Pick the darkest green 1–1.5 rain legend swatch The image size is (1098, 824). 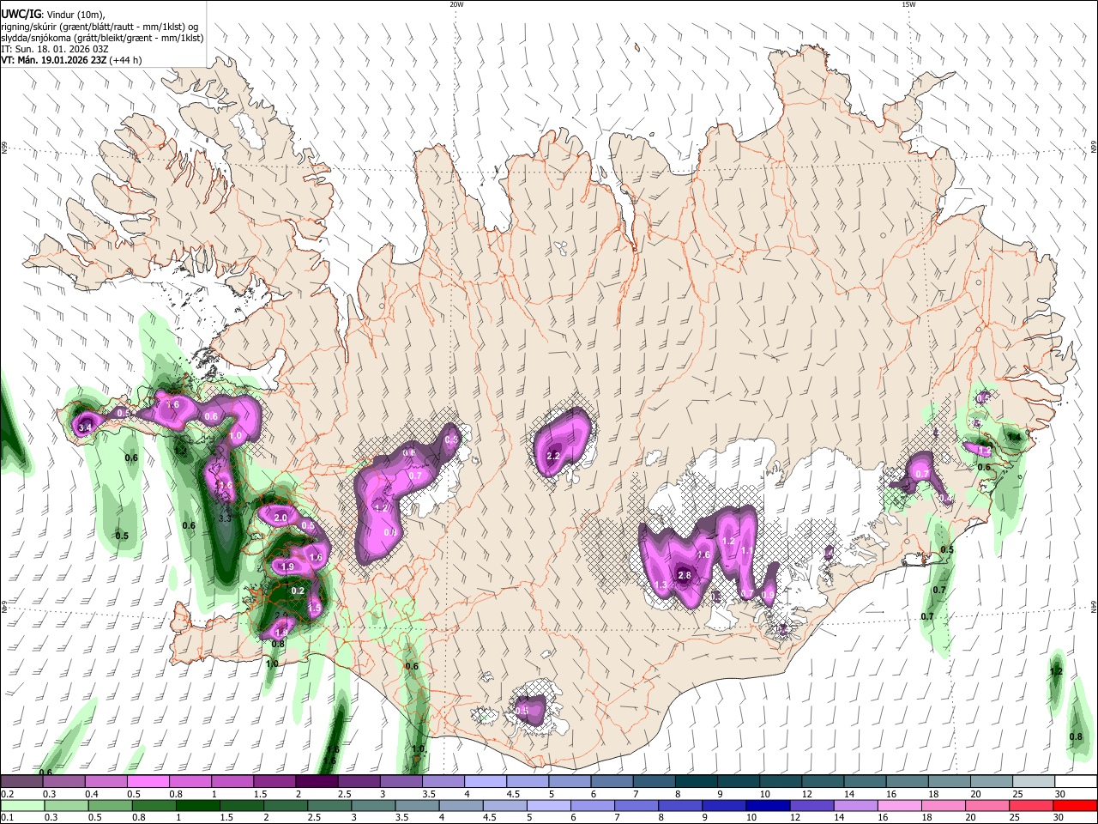196,805
